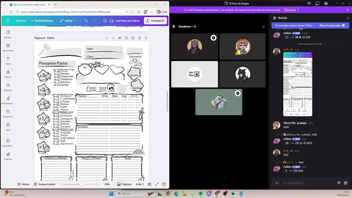The image size is (352, 198).
Task: Open the Subidos uploads panel
Action: coord(8,87)
